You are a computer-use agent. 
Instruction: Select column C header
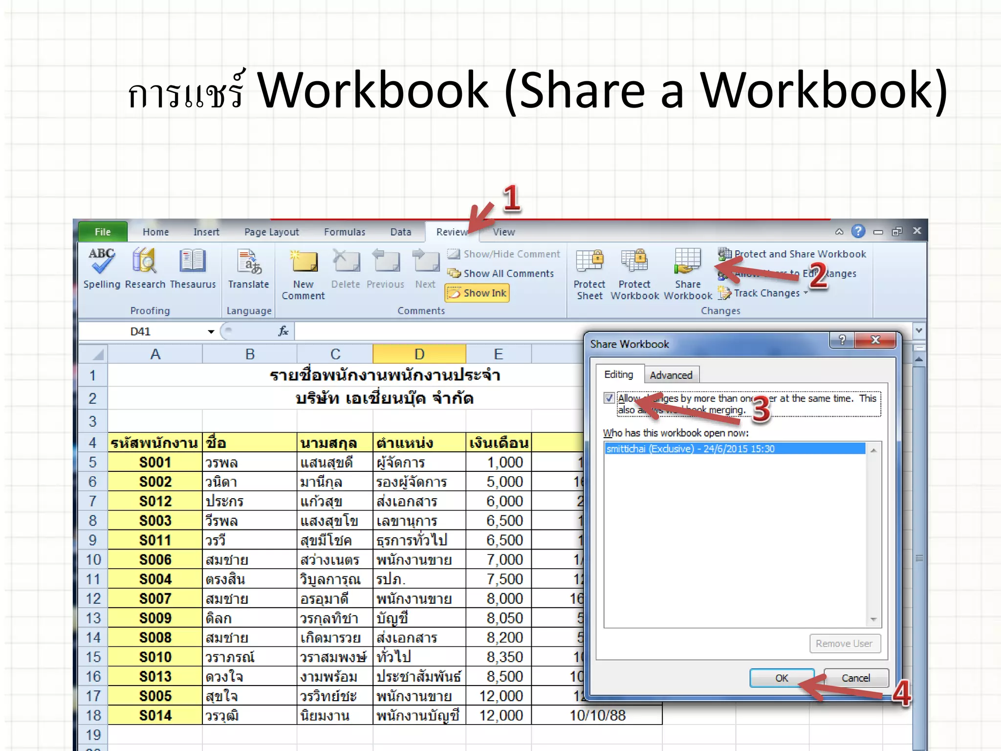(335, 354)
